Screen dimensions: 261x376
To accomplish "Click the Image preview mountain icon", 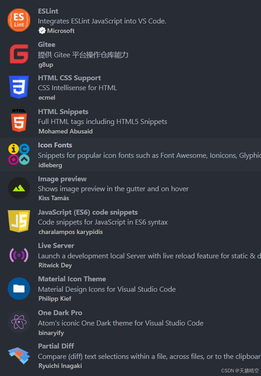I will 19,188.
